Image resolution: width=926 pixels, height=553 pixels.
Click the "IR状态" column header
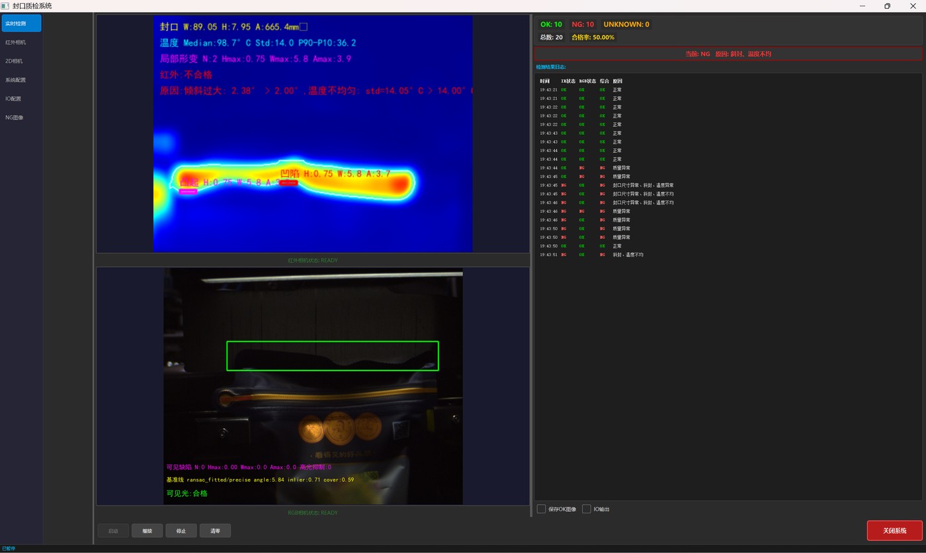568,81
